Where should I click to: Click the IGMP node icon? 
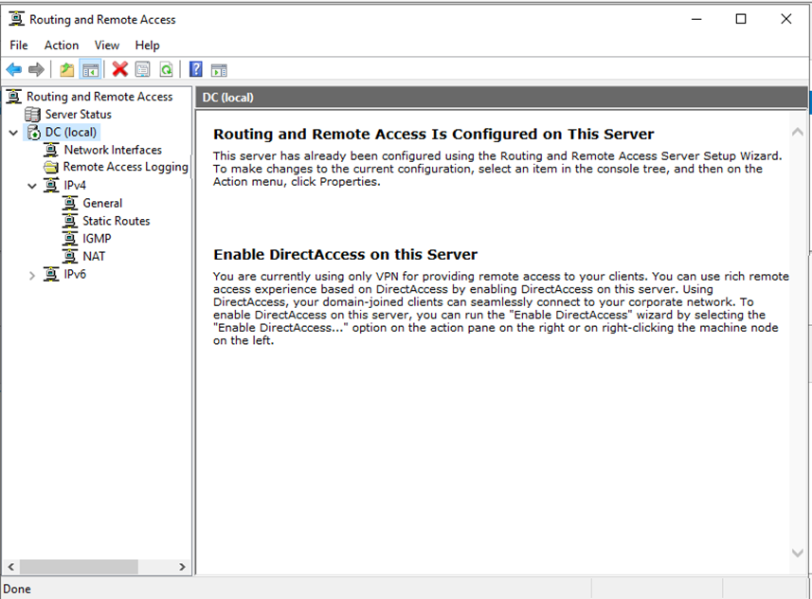70,238
